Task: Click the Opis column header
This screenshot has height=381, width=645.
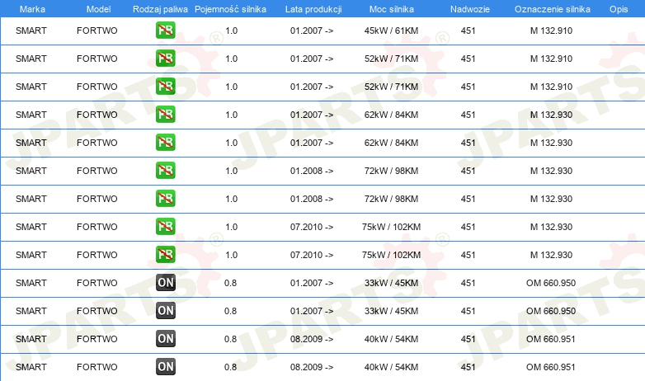Action: [619, 9]
